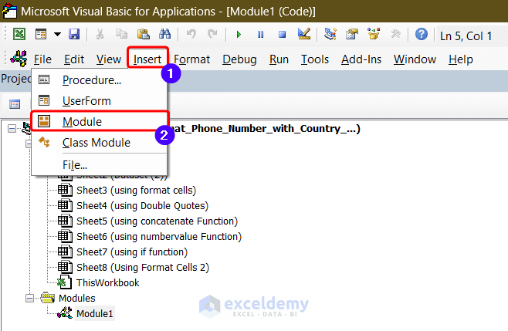Choose Class Module from Insert menu

pyautogui.click(x=99, y=143)
